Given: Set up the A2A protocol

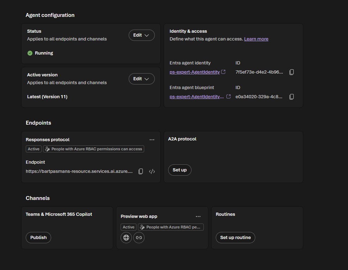Looking at the screenshot, I should [180, 170].
